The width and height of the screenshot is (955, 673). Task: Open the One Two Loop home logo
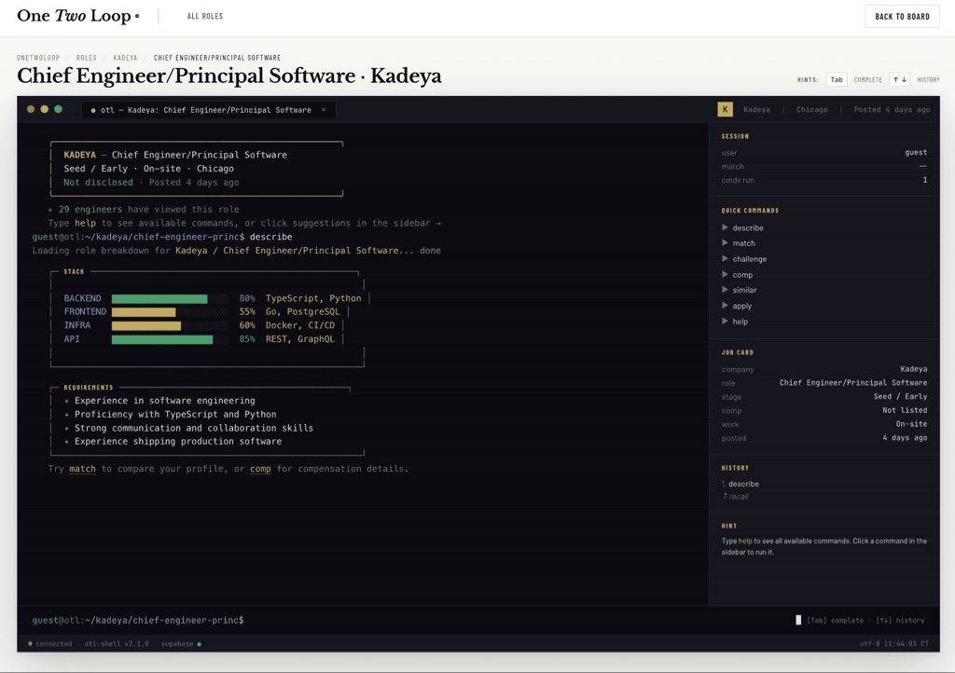click(78, 16)
